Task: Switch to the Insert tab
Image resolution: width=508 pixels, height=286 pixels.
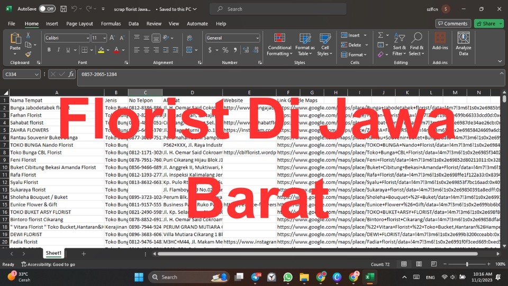Action: pos(52,24)
